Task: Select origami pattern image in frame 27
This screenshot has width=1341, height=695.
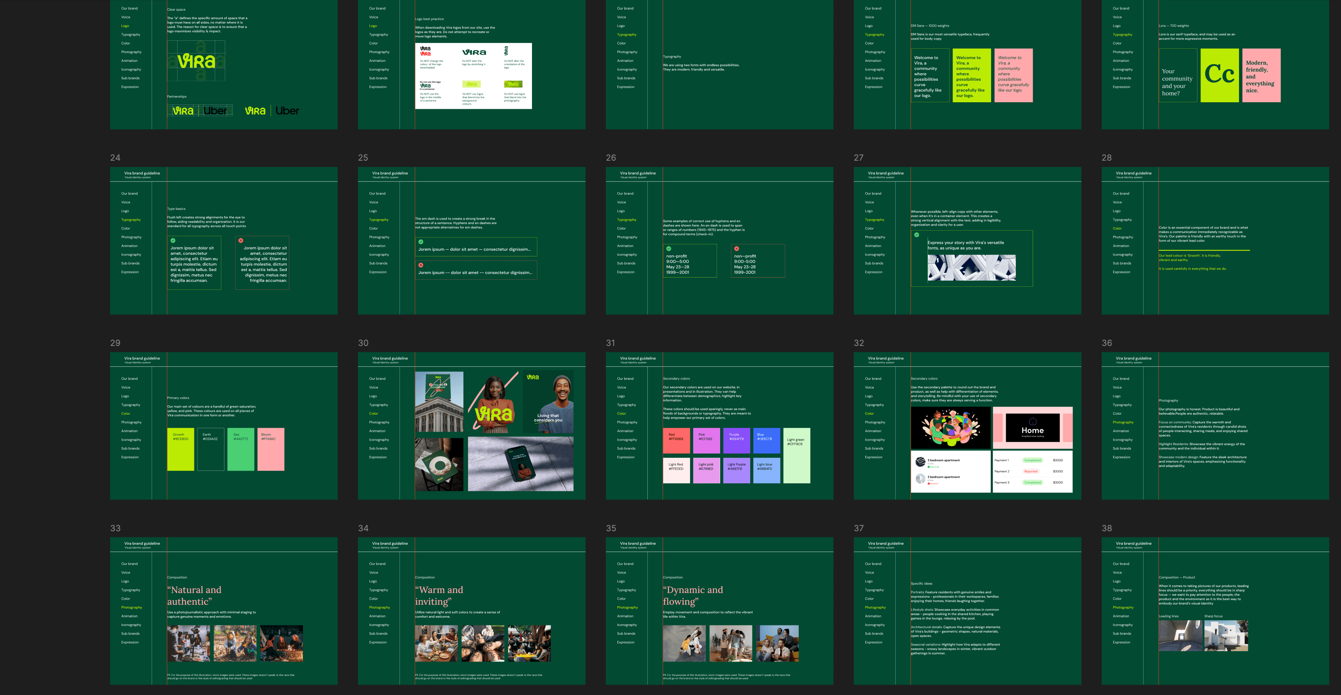Action: (x=971, y=268)
